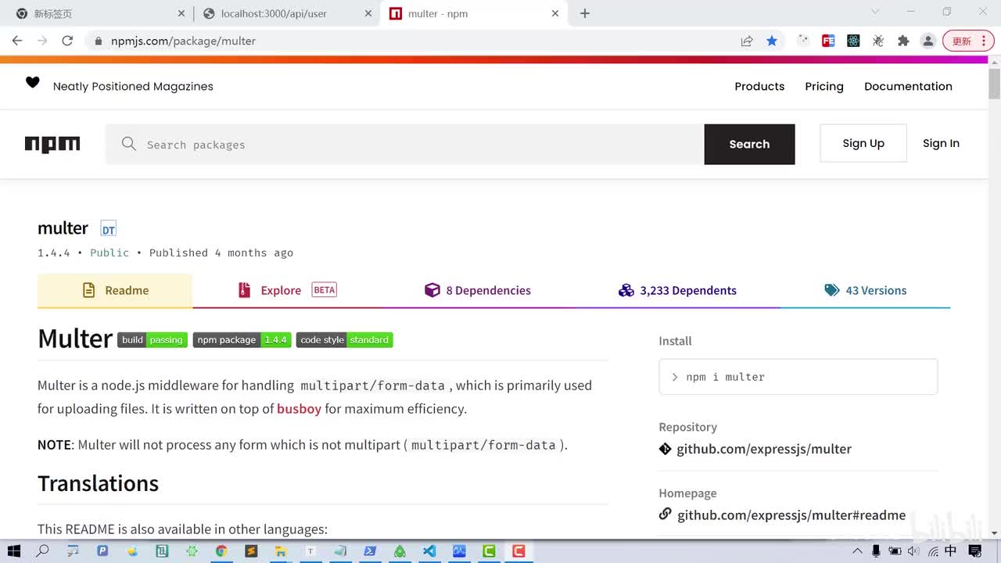Open the Products menu
This screenshot has width=1001, height=563.
759,86
